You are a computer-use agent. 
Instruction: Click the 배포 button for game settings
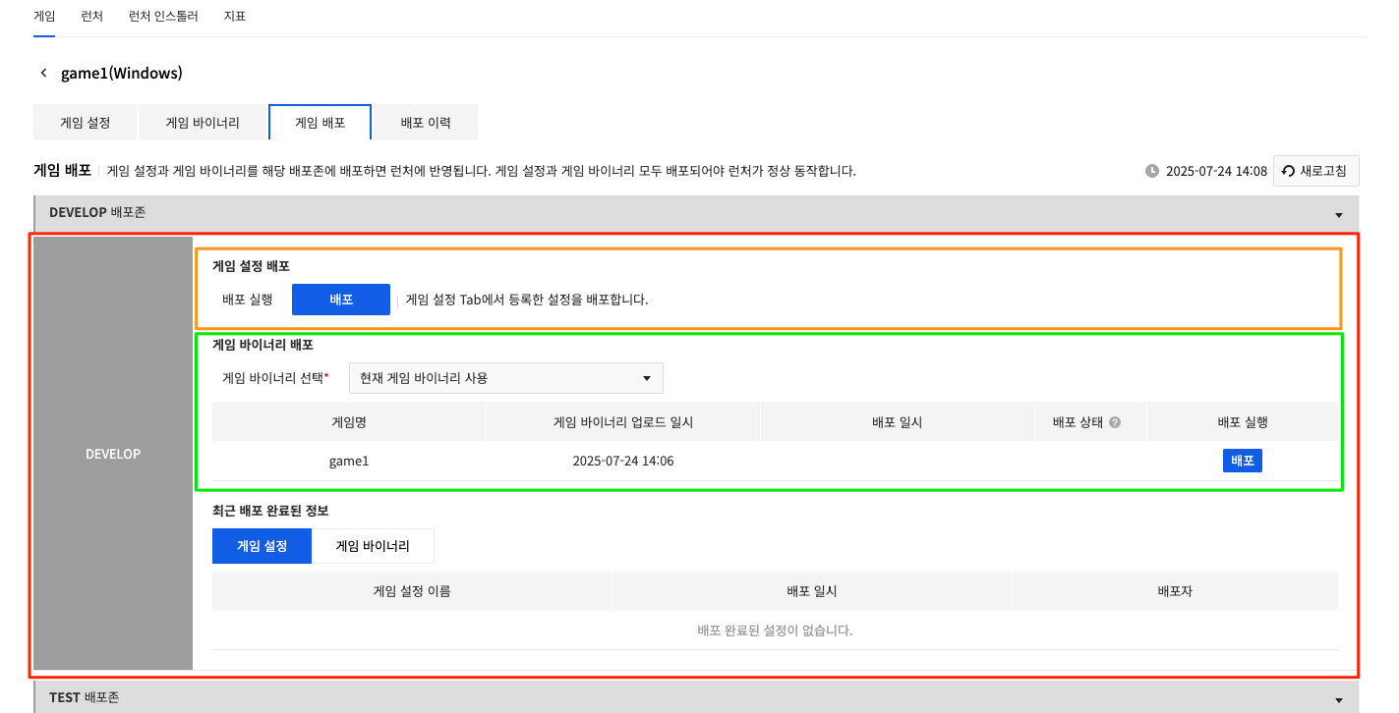pos(340,300)
